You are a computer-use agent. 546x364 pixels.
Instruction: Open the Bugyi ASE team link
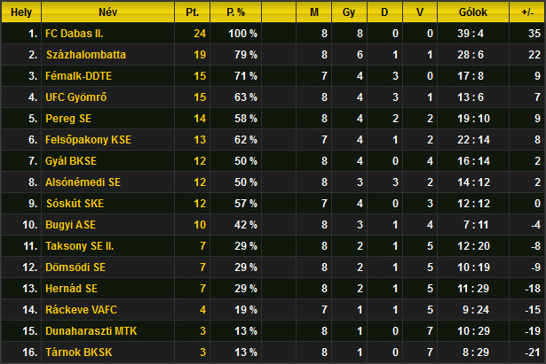pos(70,225)
